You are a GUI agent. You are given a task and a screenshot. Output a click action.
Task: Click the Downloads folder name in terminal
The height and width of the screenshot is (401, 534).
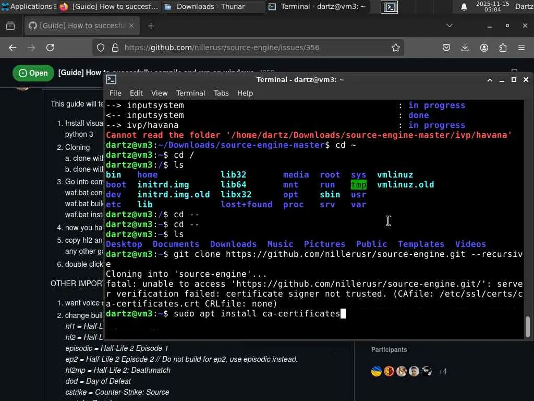pyautogui.click(x=233, y=244)
